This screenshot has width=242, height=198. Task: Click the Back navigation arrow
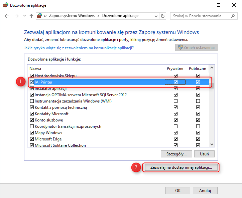(x=7, y=16)
